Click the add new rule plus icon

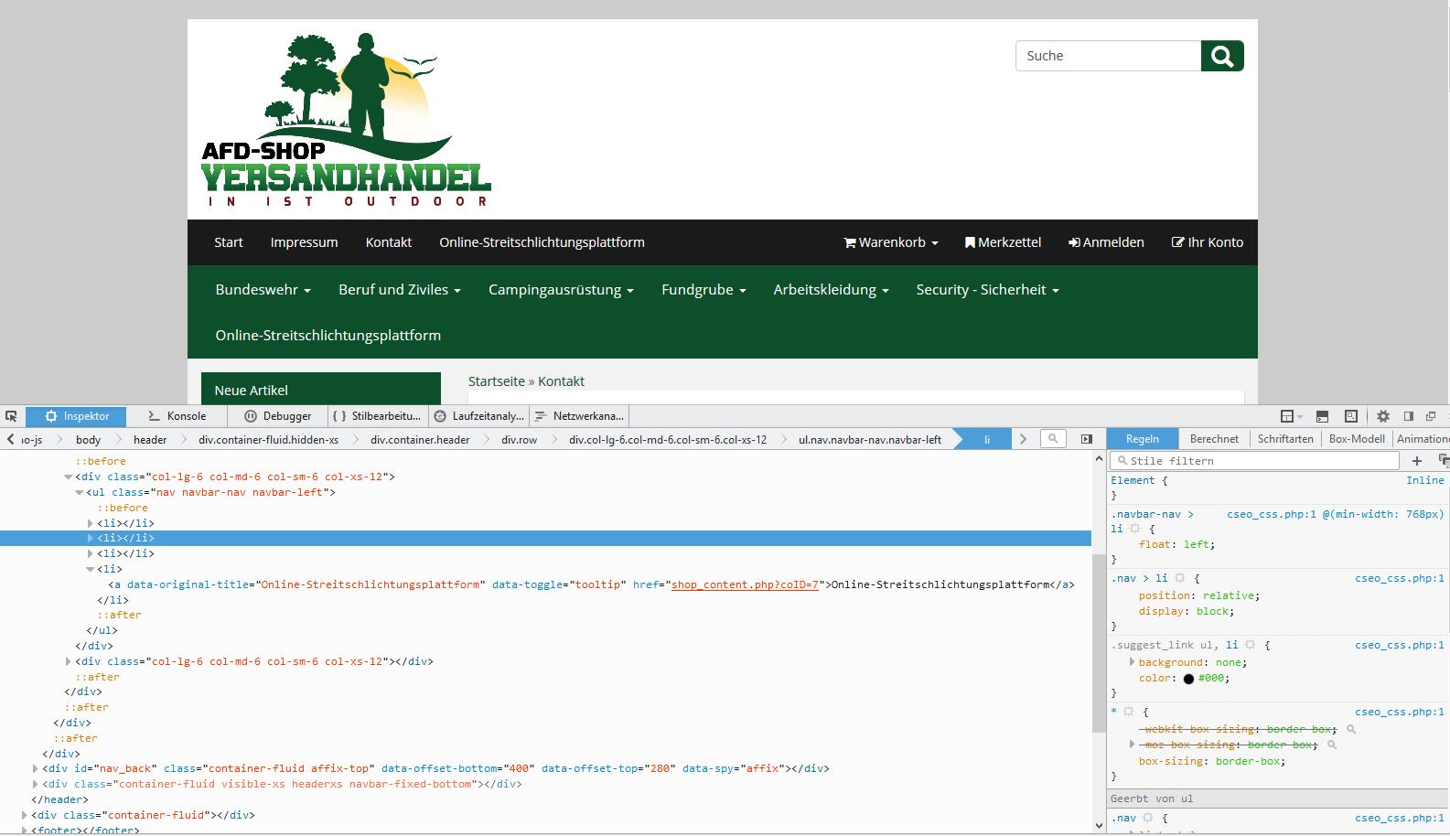click(1417, 461)
